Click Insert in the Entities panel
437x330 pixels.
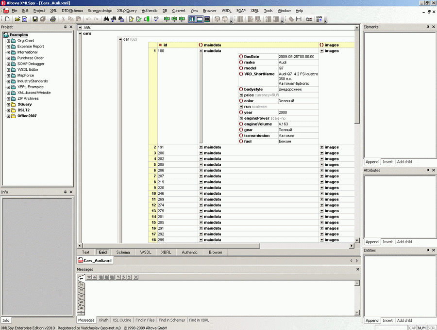point(387,320)
